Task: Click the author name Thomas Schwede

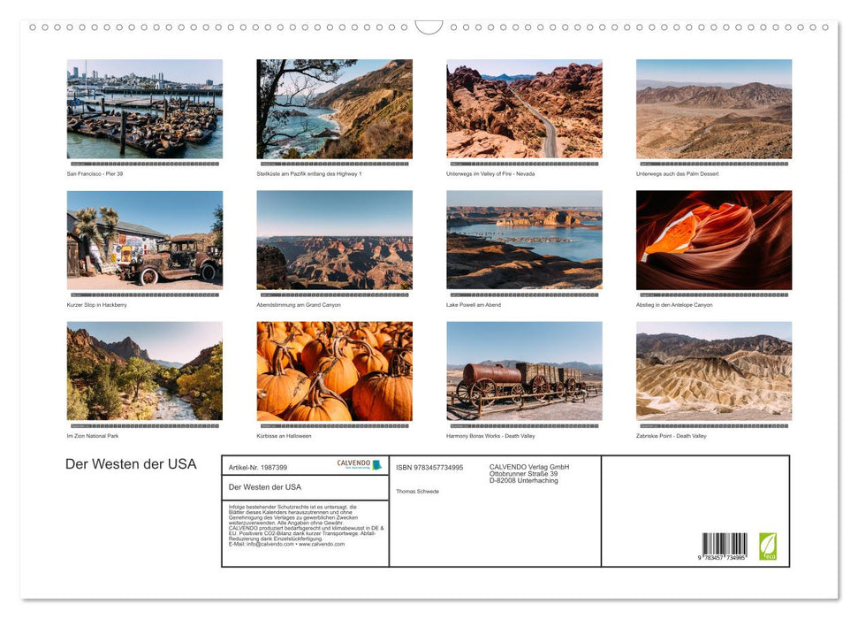Action: (x=417, y=491)
